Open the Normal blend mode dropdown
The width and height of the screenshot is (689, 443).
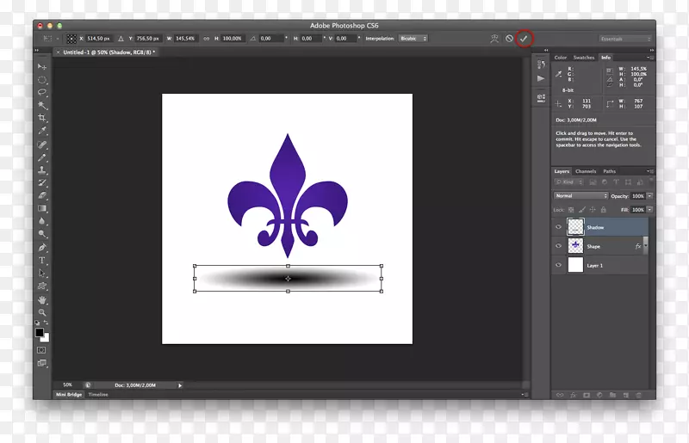coord(580,196)
